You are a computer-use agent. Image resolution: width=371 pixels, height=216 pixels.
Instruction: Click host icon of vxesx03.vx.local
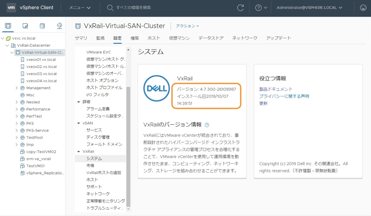pyautogui.click(x=23, y=74)
